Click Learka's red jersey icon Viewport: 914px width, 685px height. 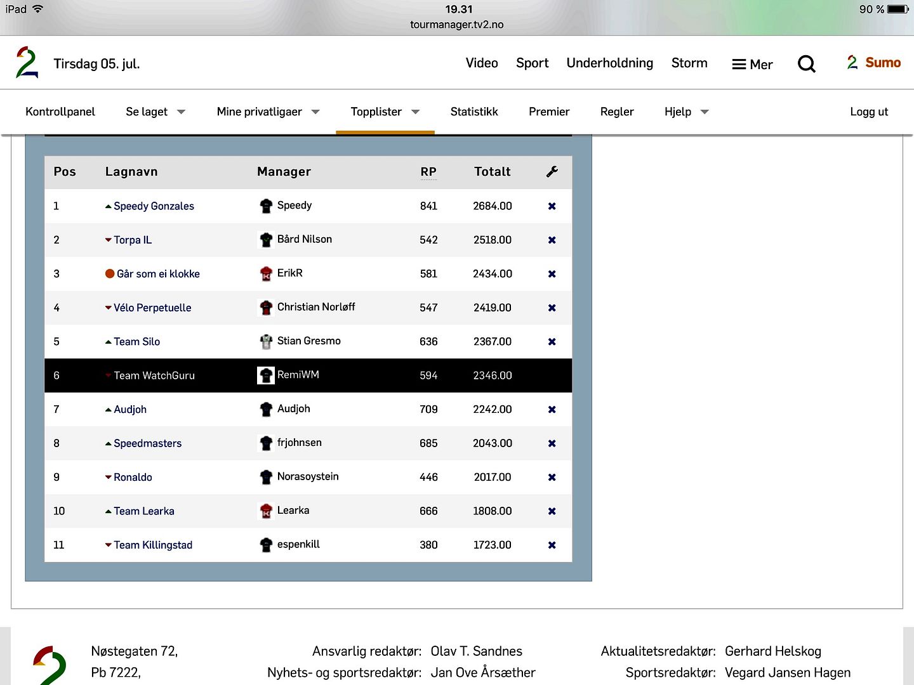[x=266, y=511]
